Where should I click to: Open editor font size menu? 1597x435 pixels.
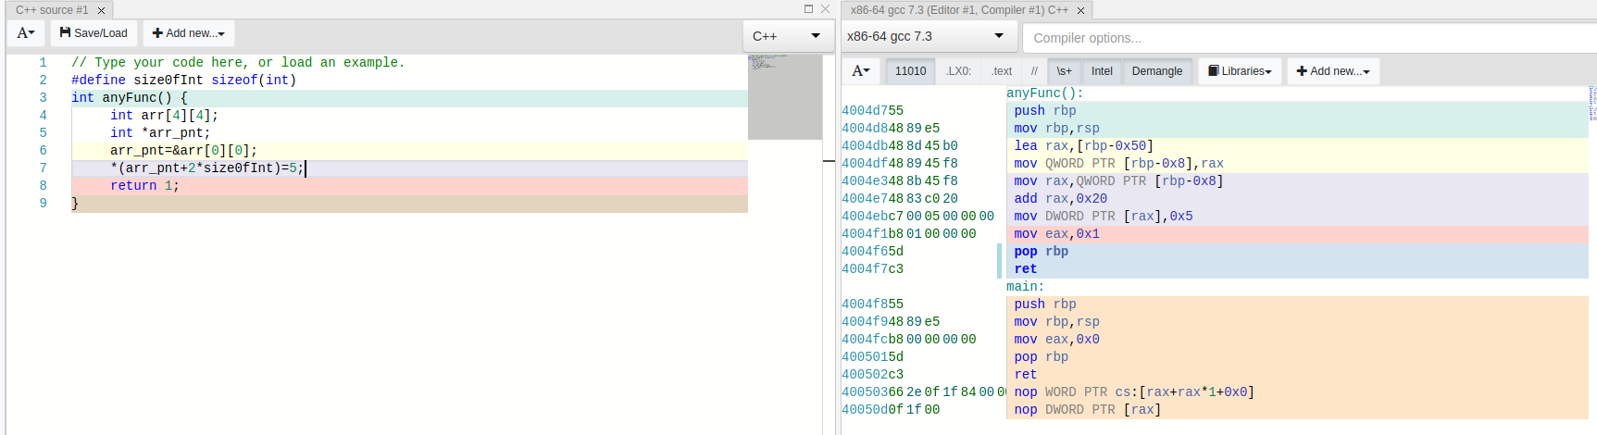(26, 33)
